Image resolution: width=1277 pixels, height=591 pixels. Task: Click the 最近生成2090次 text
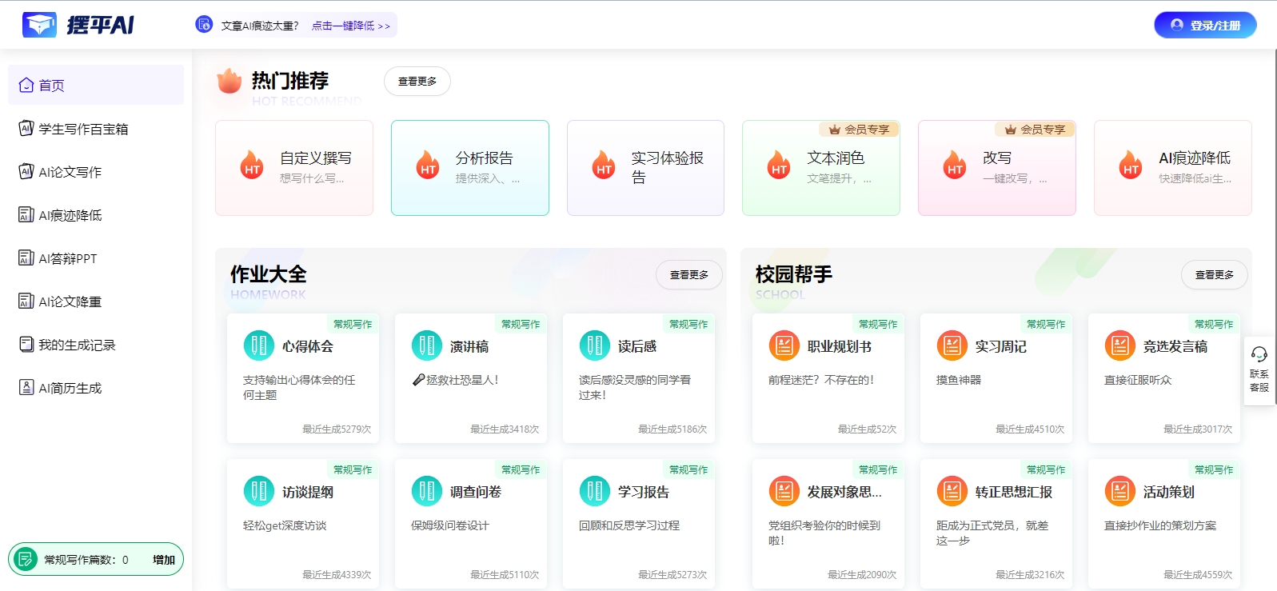tap(862, 574)
